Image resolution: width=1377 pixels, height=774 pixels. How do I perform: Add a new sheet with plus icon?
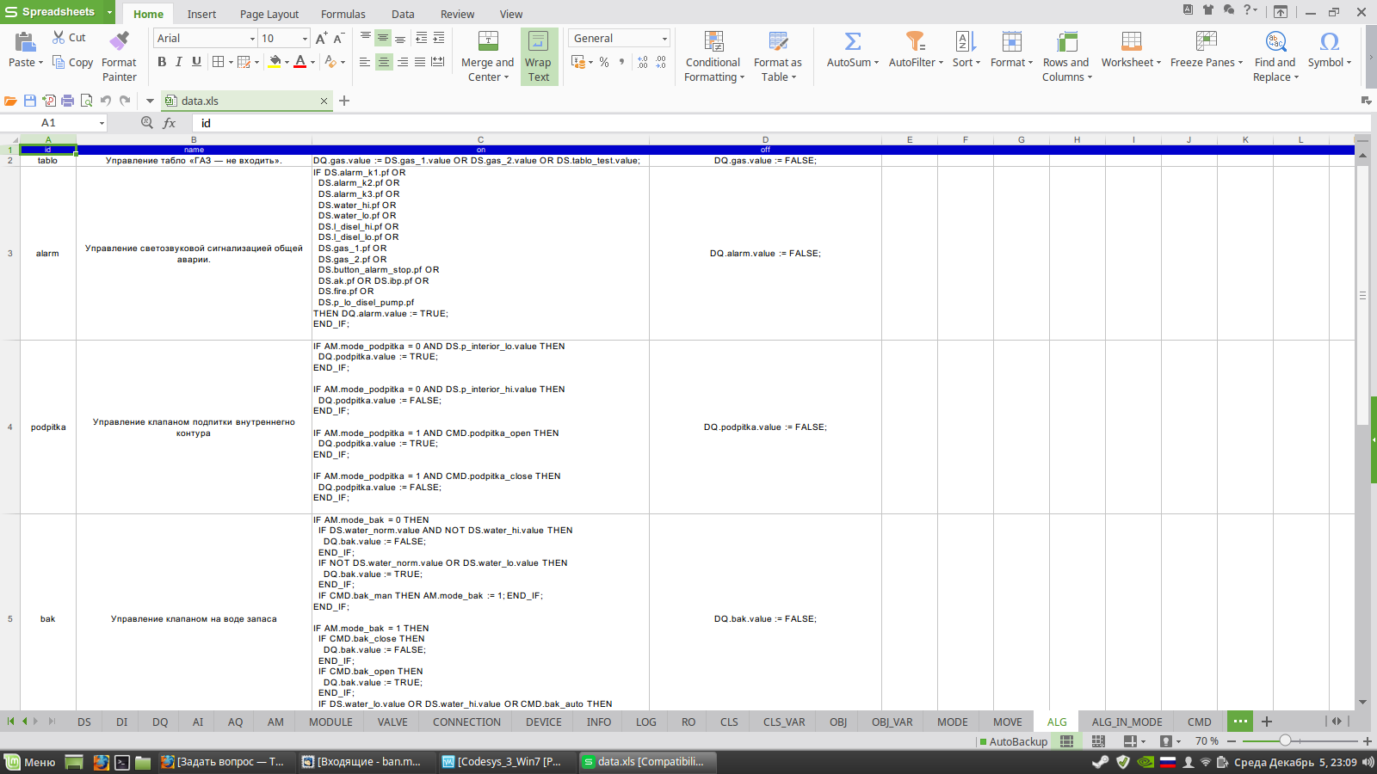point(1266,722)
